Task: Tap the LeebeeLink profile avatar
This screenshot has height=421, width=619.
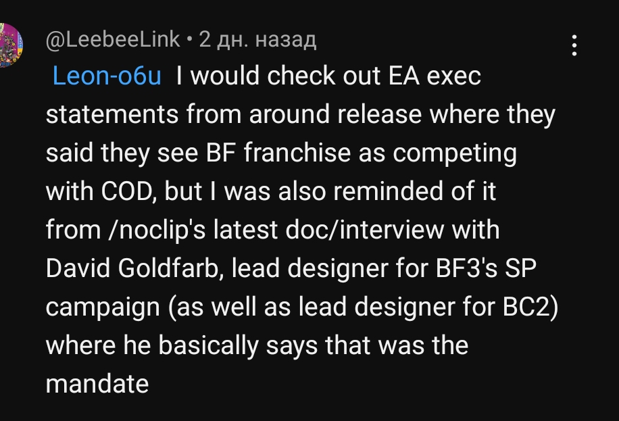Action: point(9,45)
